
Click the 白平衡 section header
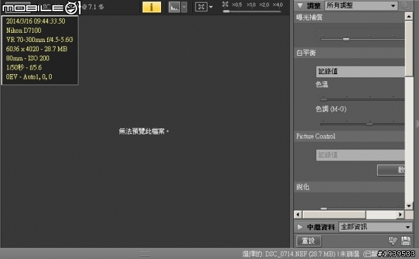349,53
